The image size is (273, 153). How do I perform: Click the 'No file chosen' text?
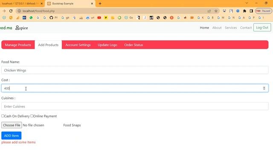point(33,125)
